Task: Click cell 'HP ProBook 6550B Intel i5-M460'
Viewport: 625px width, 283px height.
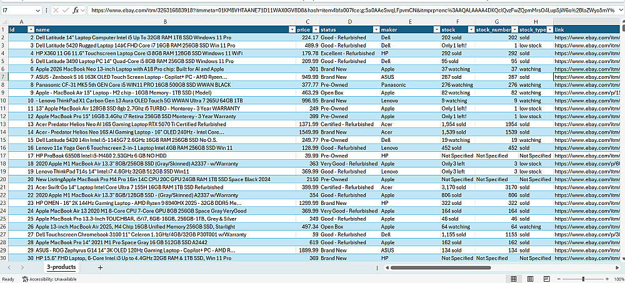Action: [164, 156]
